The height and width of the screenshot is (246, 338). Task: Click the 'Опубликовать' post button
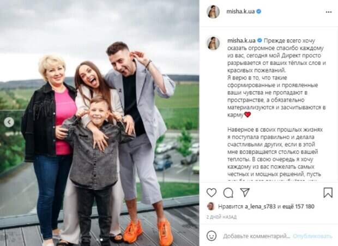click(312, 236)
